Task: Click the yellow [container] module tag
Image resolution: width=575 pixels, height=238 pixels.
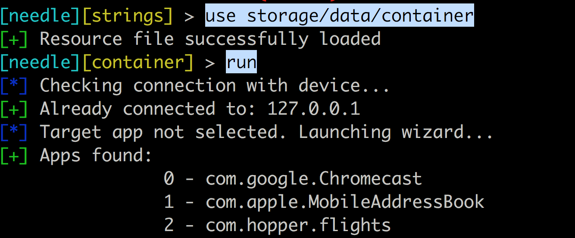Action: [137, 63]
